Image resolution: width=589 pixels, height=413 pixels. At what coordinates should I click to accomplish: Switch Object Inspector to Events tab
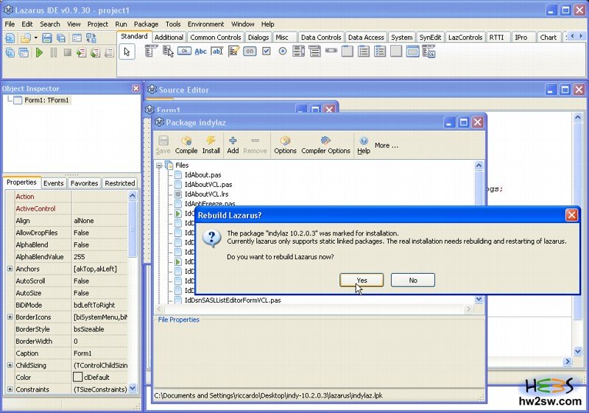(53, 183)
